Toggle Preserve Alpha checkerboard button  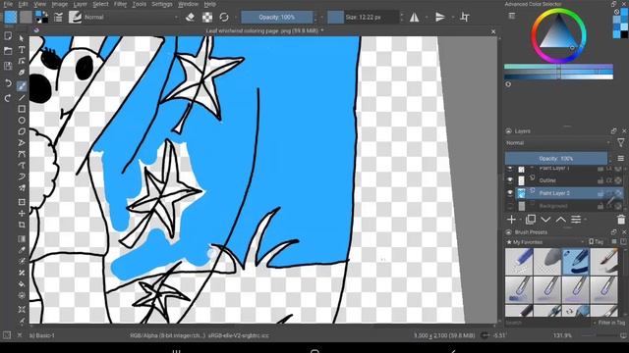[207, 18]
